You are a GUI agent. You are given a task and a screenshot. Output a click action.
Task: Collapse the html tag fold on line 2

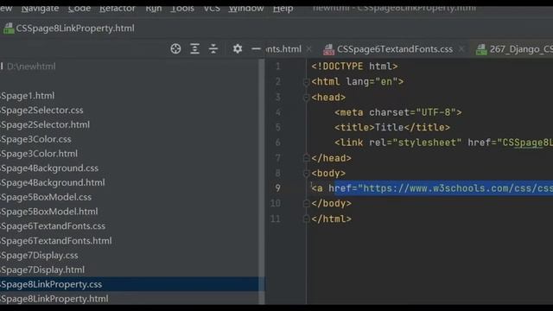coord(306,82)
